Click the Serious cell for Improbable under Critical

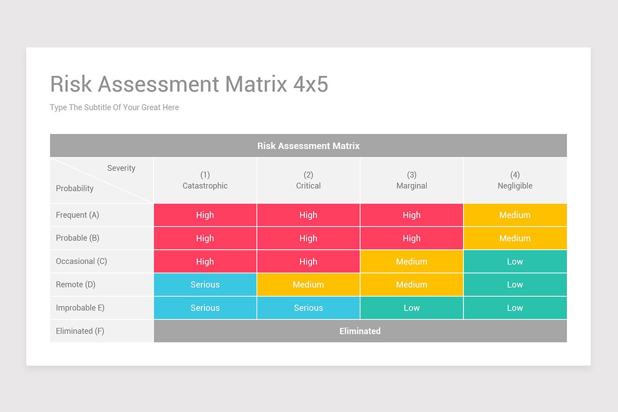308,307
